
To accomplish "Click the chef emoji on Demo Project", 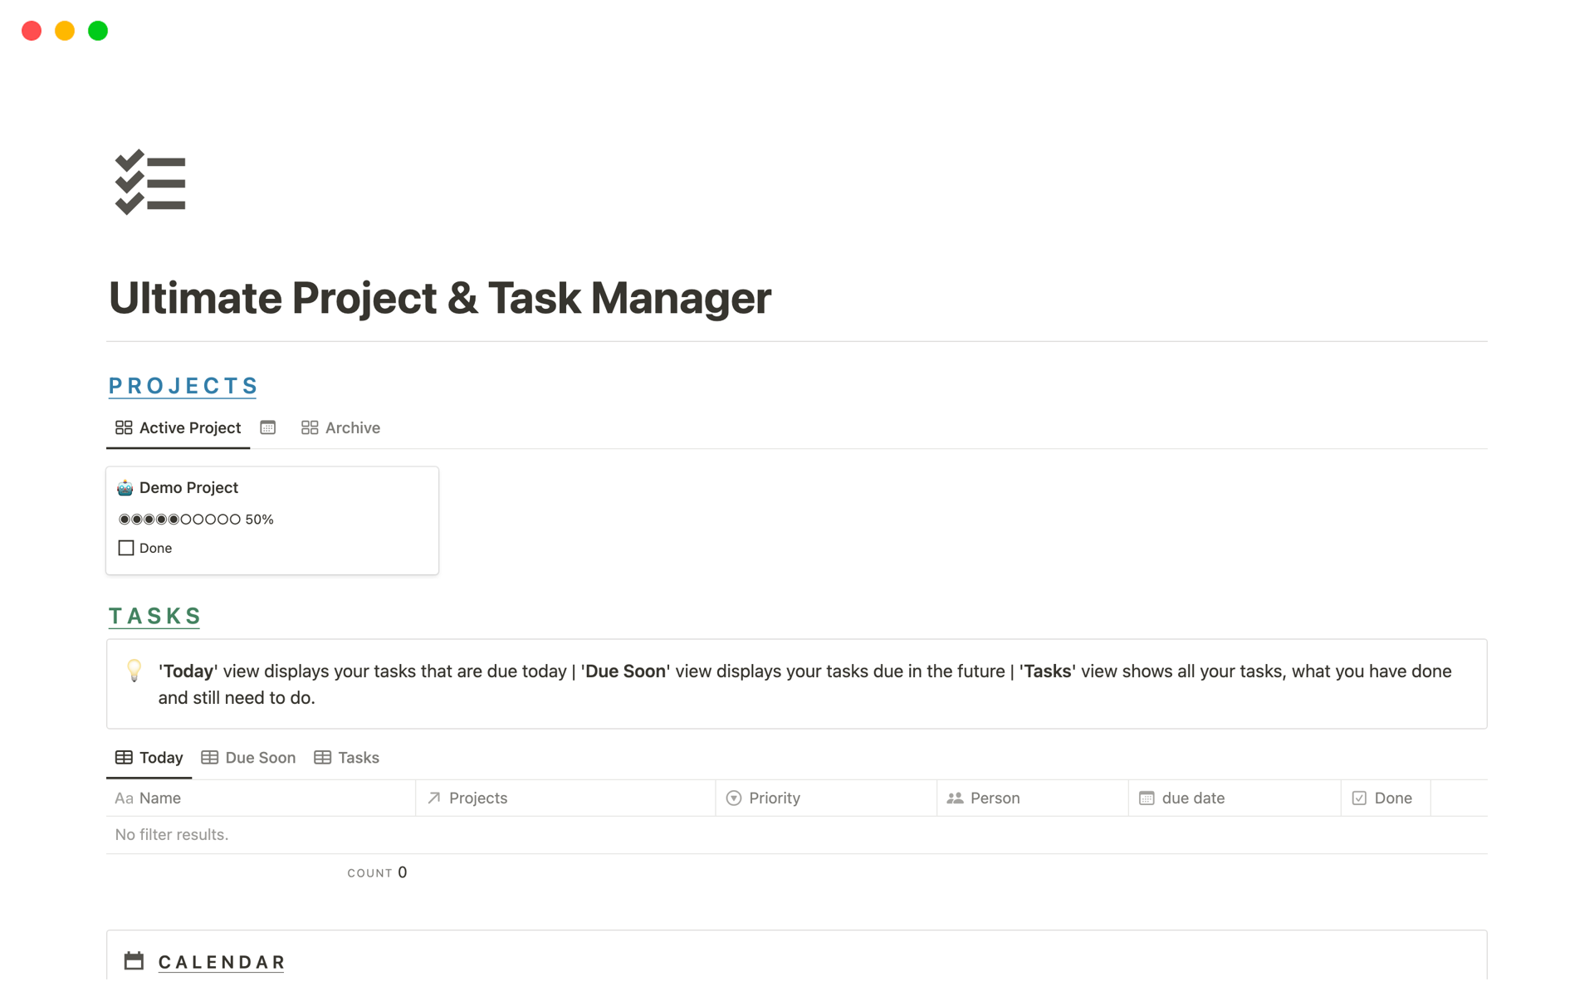I will tap(125, 487).
